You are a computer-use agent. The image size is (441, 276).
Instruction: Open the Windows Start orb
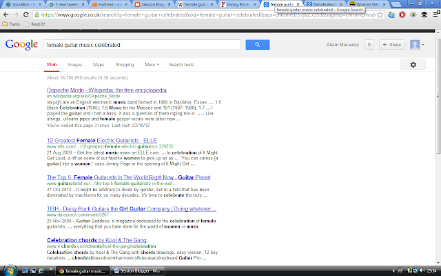[x=10, y=271]
